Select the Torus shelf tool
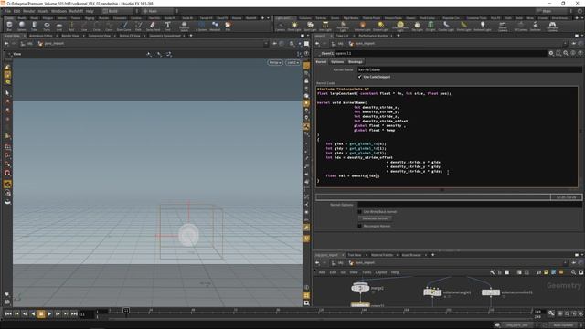 47,27
